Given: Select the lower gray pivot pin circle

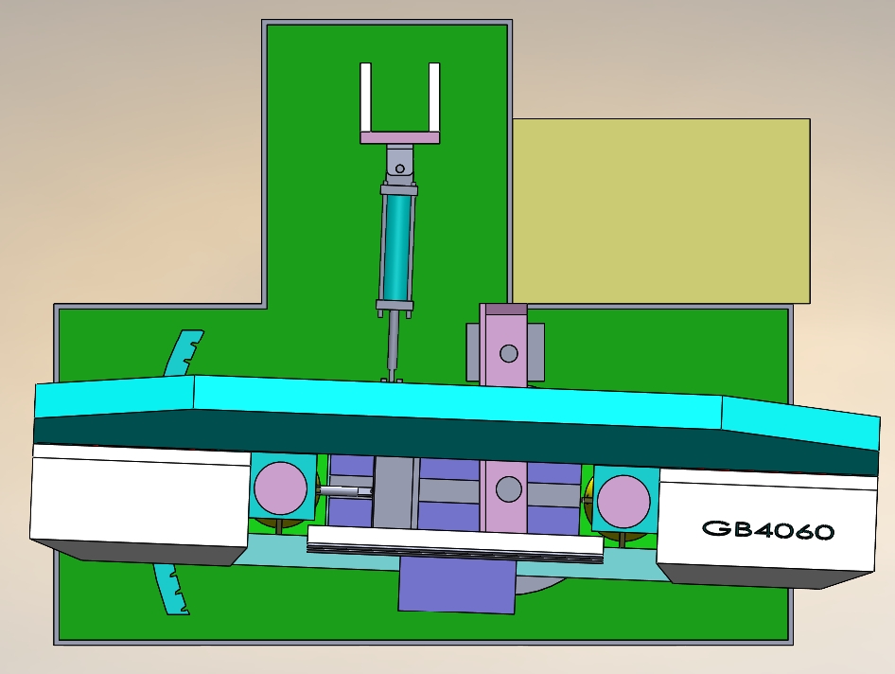Looking at the screenshot, I should coord(509,489).
